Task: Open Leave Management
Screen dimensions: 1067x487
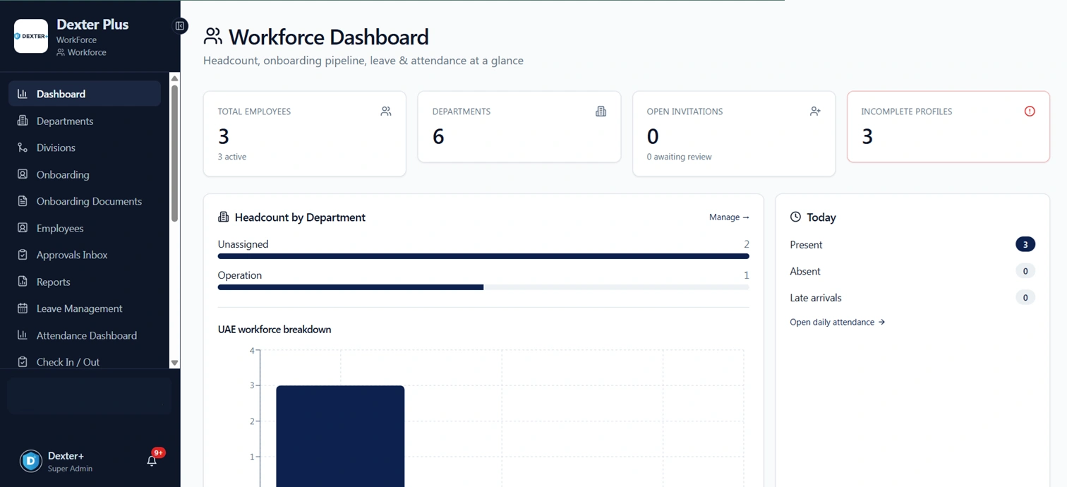Action: [85, 308]
